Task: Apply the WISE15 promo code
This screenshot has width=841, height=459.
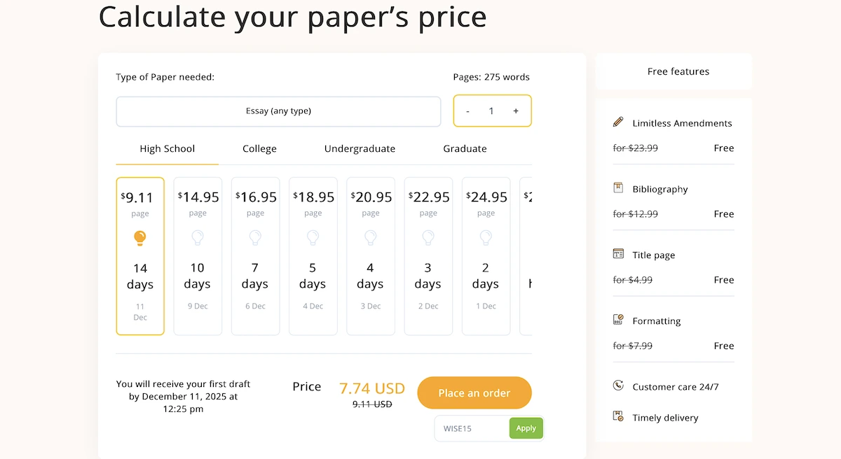Action: click(526, 428)
